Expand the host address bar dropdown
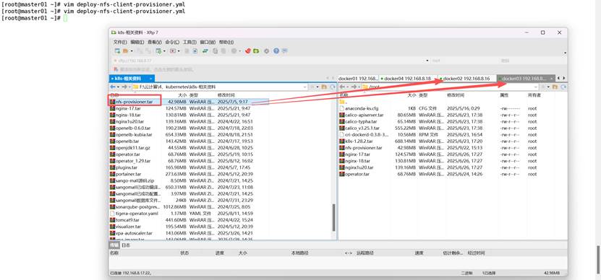601x280 pixels. (x=427, y=61)
